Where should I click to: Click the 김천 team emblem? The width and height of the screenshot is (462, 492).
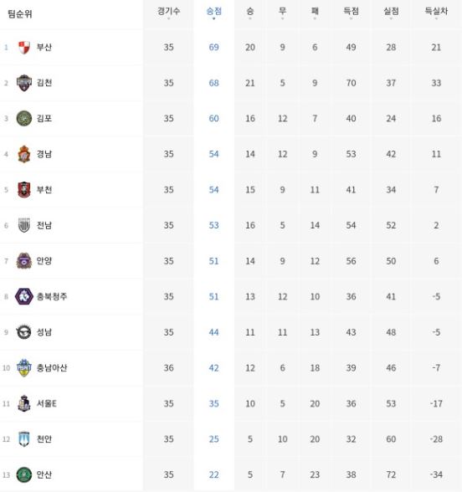pos(23,83)
